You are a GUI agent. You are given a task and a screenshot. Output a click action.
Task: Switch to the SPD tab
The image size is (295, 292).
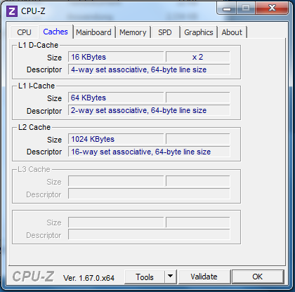pyautogui.click(x=165, y=32)
